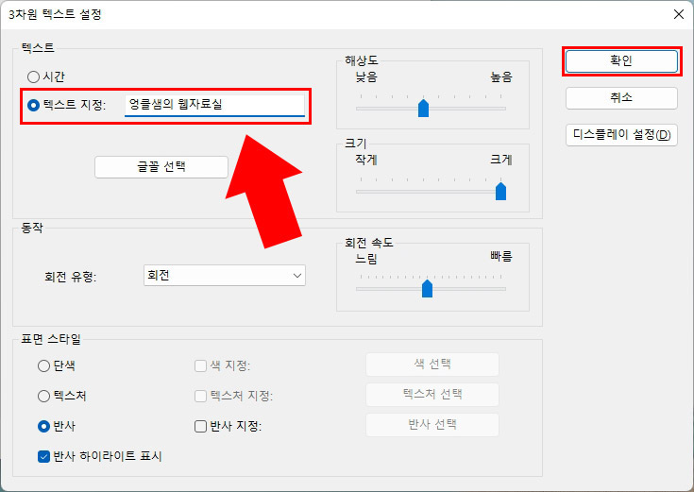Adjust the 해상도 resolution slider thumb
Viewport: 694px width, 492px height.
[424, 109]
